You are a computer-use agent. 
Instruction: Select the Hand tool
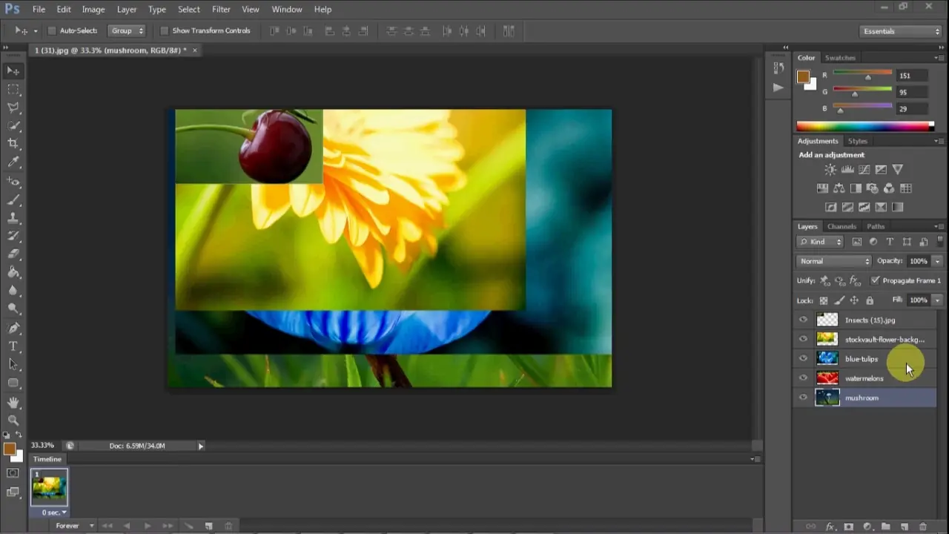click(x=13, y=402)
